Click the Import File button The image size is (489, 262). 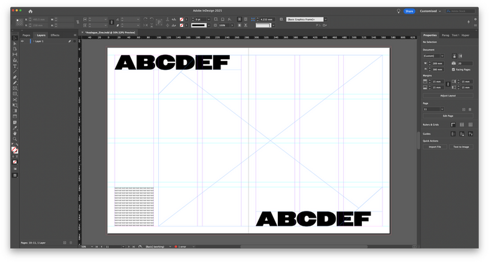[434, 147]
